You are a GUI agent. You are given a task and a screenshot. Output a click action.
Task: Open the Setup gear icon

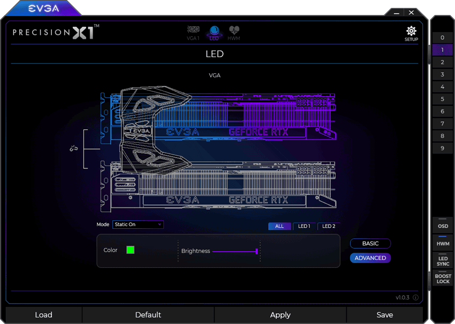click(411, 34)
